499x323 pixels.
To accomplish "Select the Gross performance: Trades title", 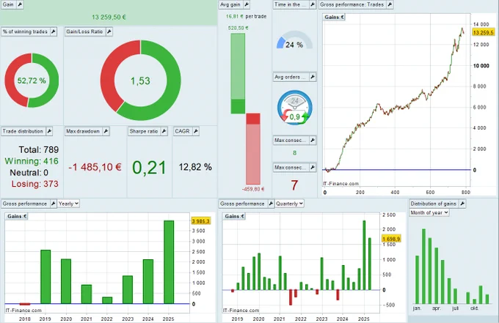I will 352,4.
